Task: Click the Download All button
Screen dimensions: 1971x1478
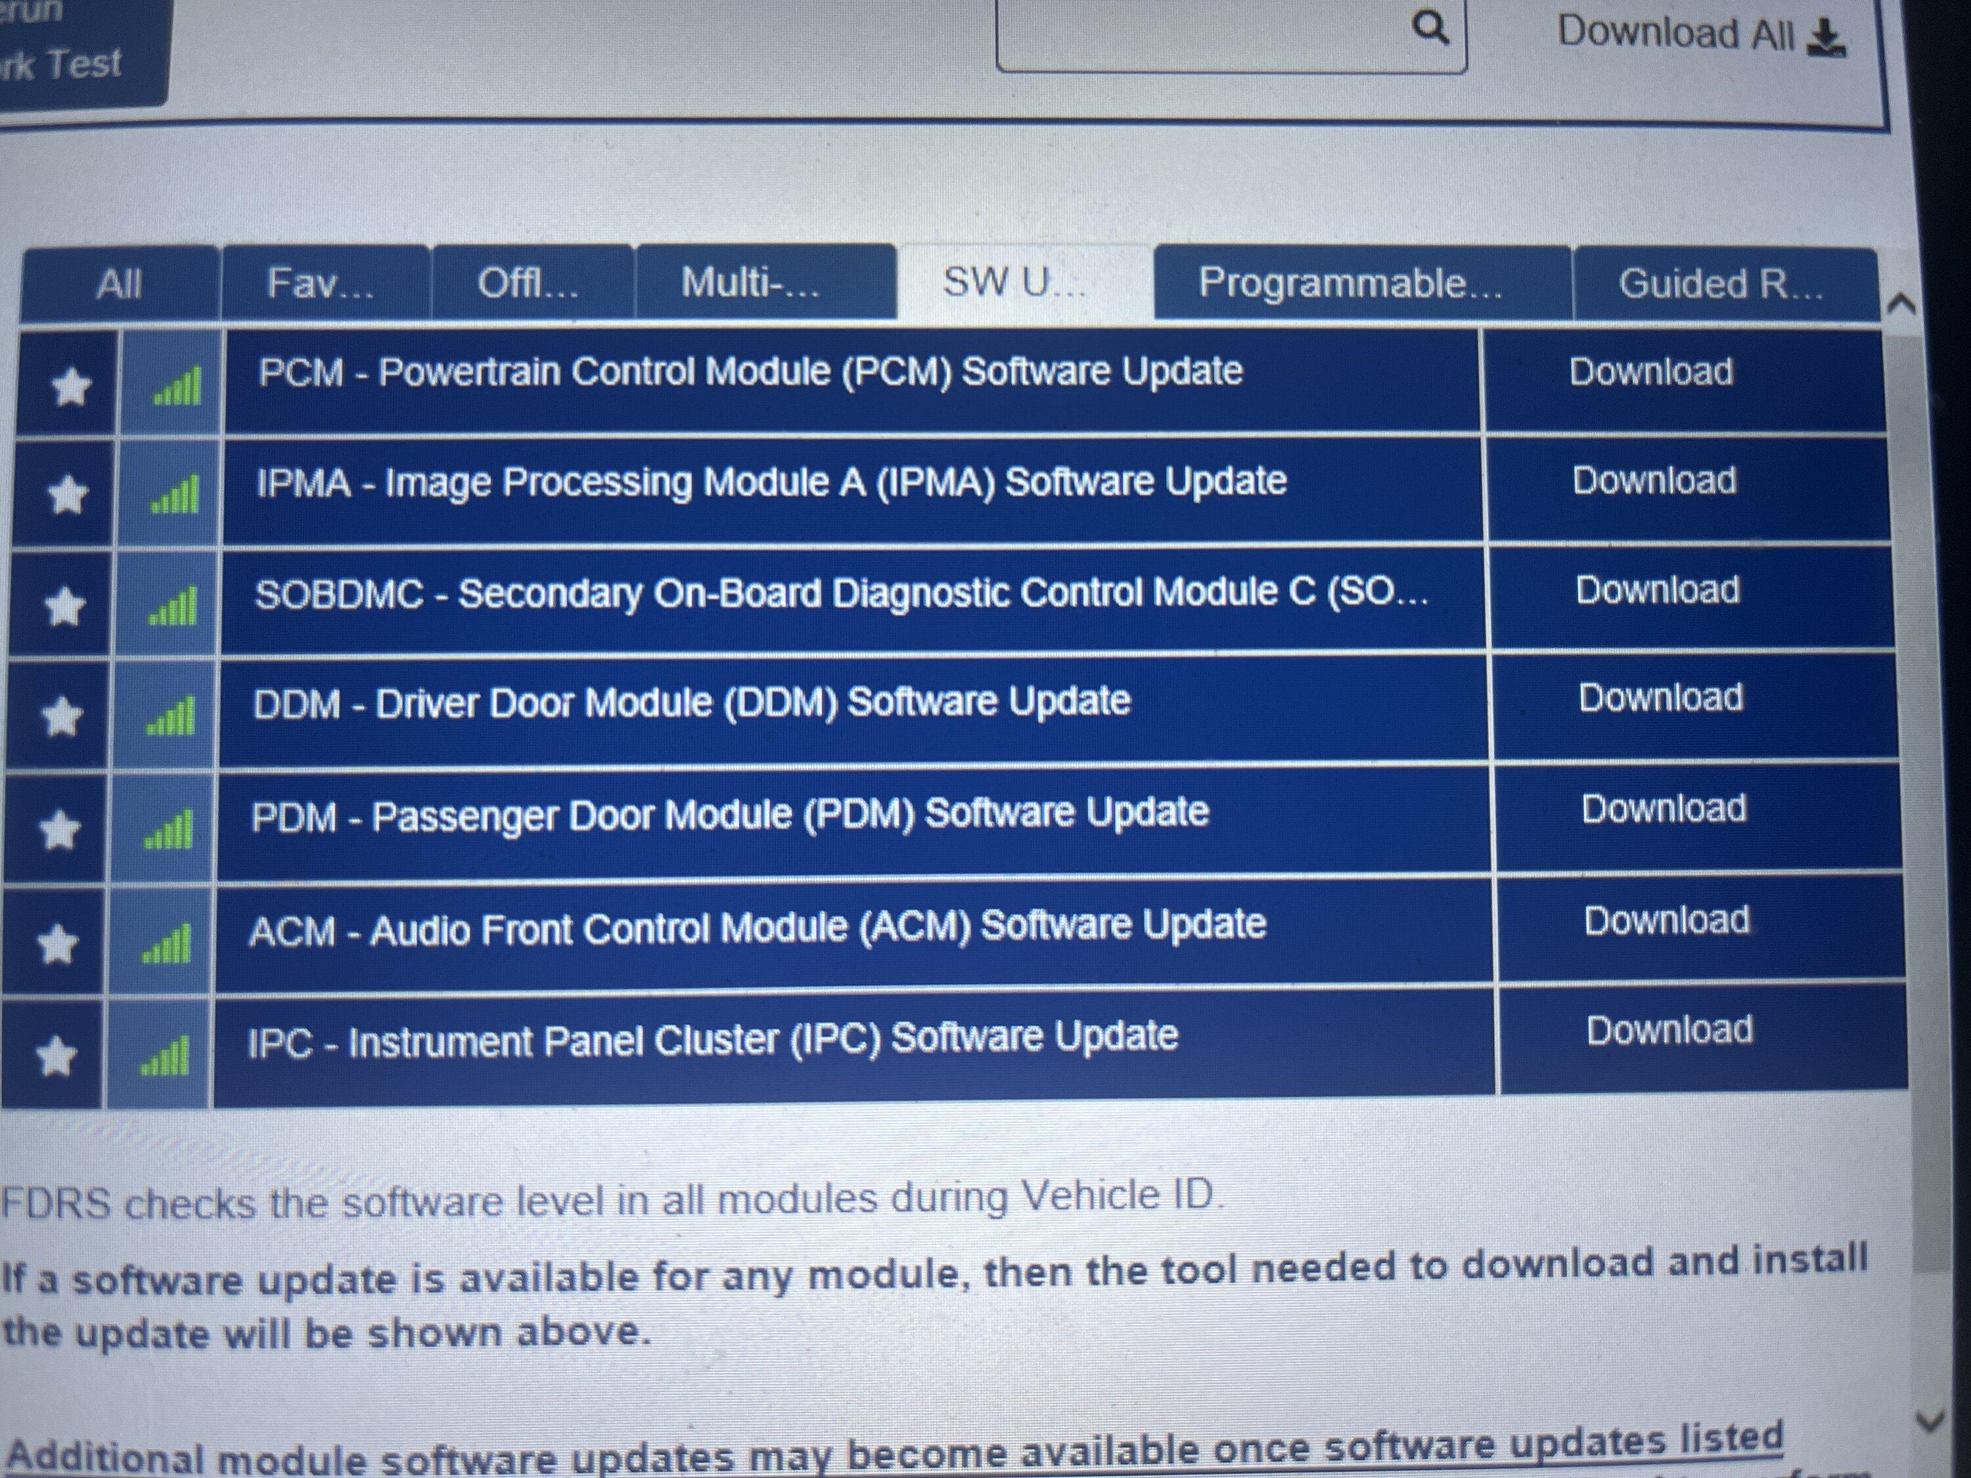Action: [1701, 35]
